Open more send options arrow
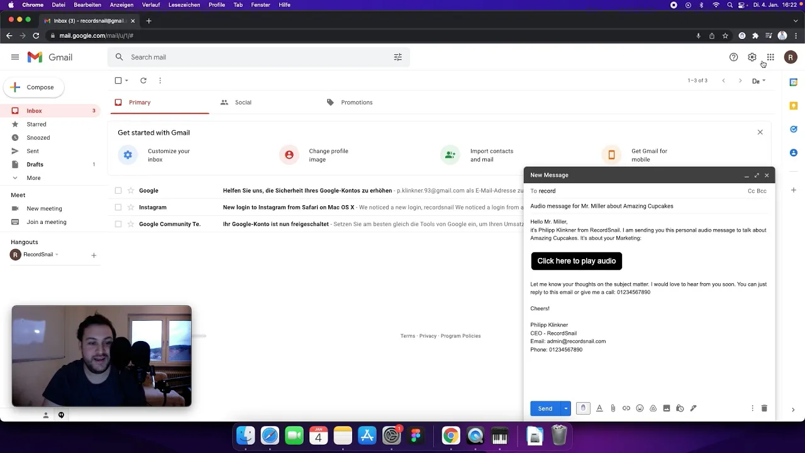 (565, 408)
